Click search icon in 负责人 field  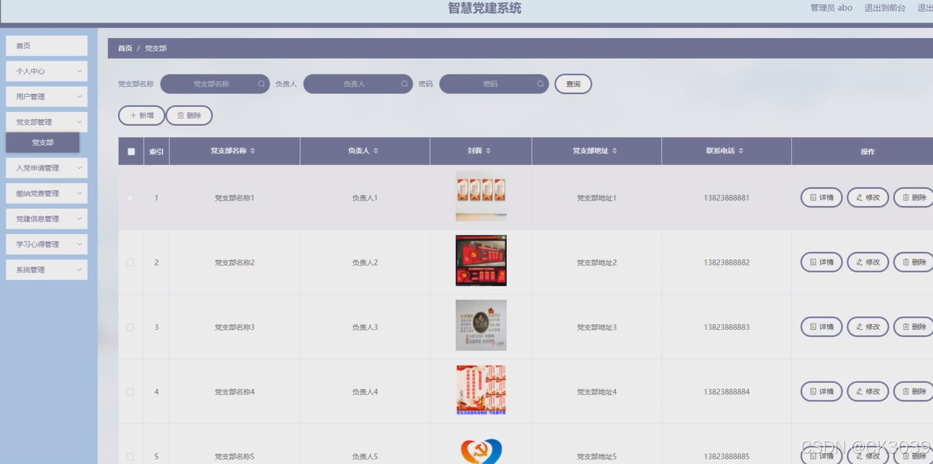[404, 84]
